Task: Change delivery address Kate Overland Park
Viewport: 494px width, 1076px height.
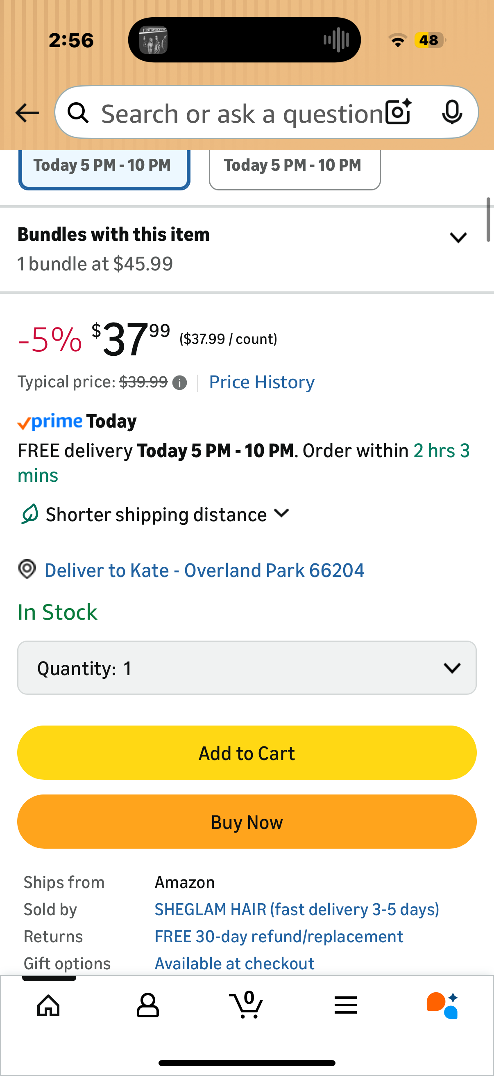Action: click(x=204, y=570)
